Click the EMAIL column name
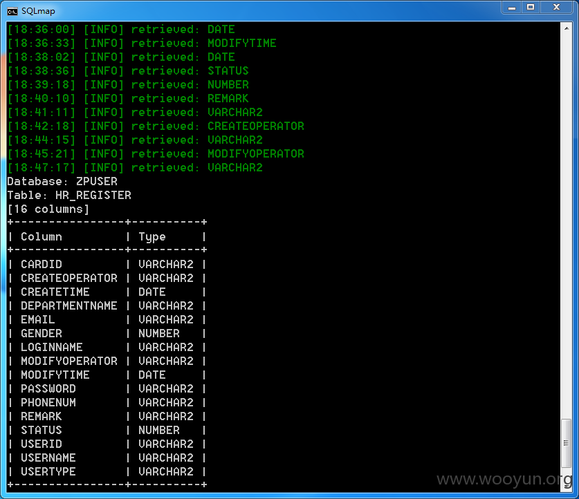579x499 pixels. (x=37, y=320)
